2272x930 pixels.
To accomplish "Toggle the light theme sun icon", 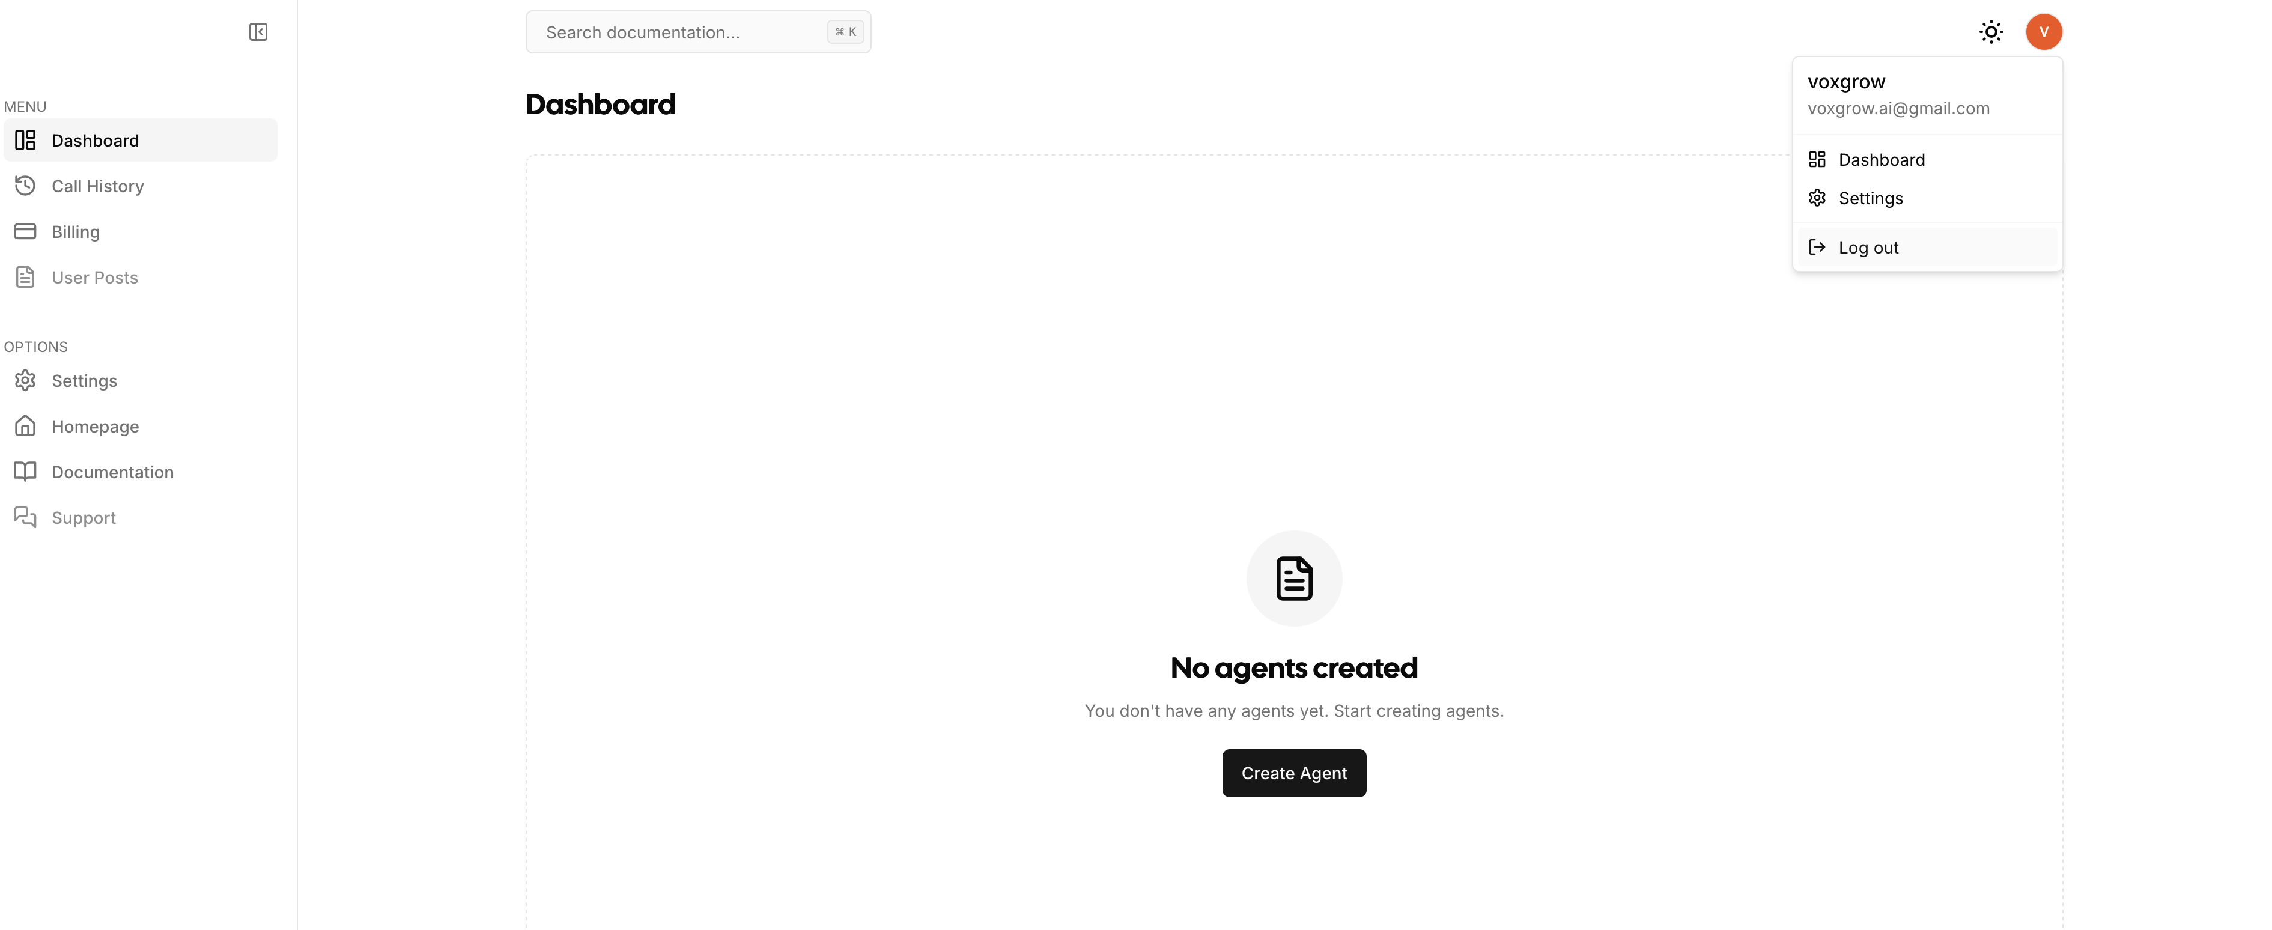I will [1991, 32].
